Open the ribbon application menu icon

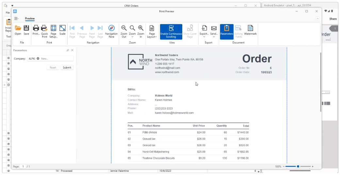tap(17, 19)
